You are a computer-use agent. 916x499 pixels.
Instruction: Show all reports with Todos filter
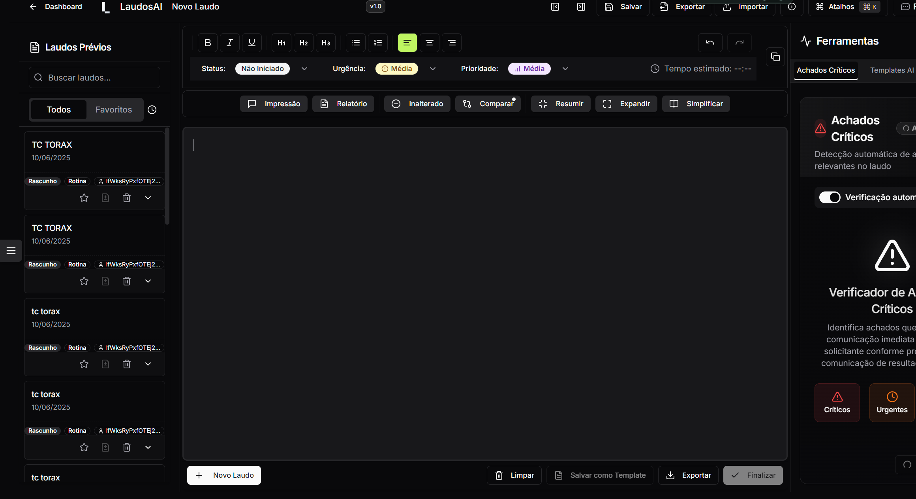tap(59, 110)
